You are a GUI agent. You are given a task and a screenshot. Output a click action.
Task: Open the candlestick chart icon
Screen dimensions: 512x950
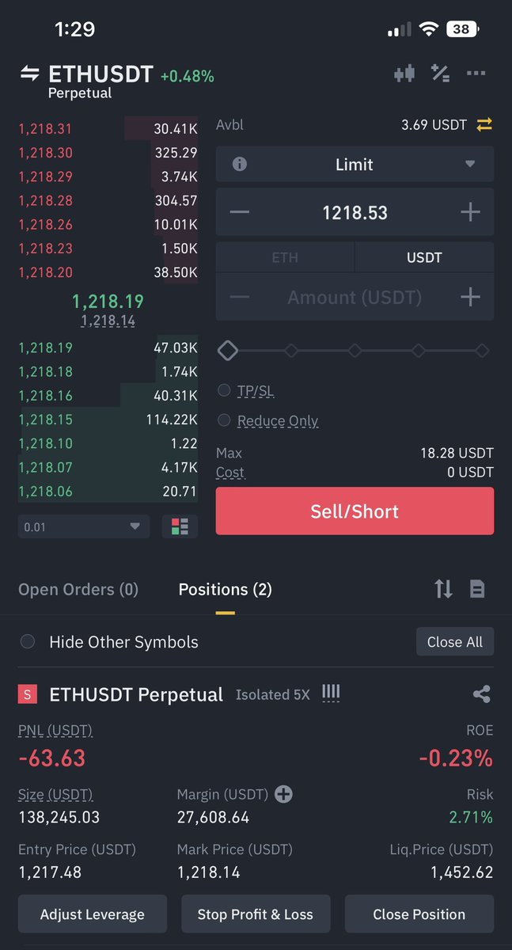click(x=404, y=74)
